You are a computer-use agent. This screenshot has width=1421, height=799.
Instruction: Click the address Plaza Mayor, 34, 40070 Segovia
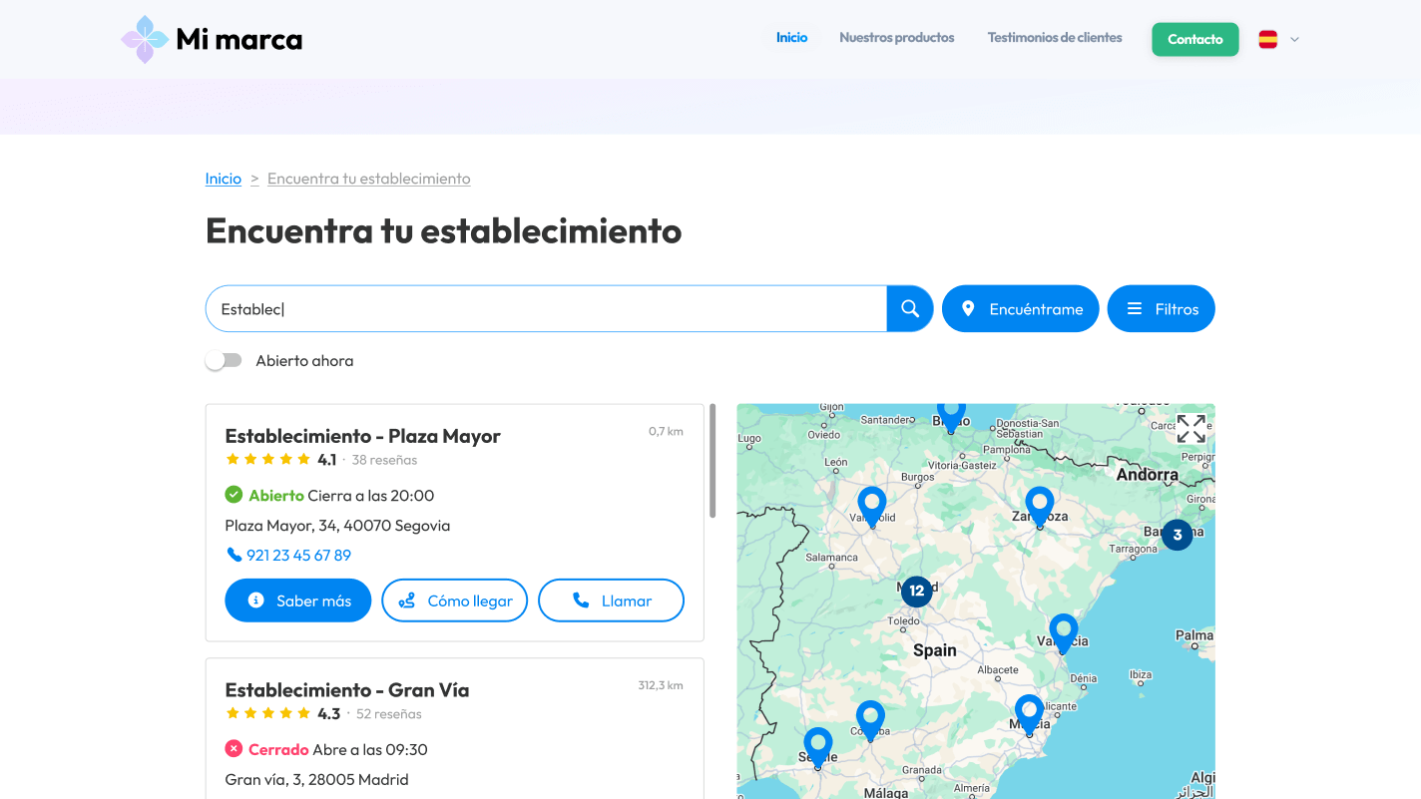[x=337, y=525]
